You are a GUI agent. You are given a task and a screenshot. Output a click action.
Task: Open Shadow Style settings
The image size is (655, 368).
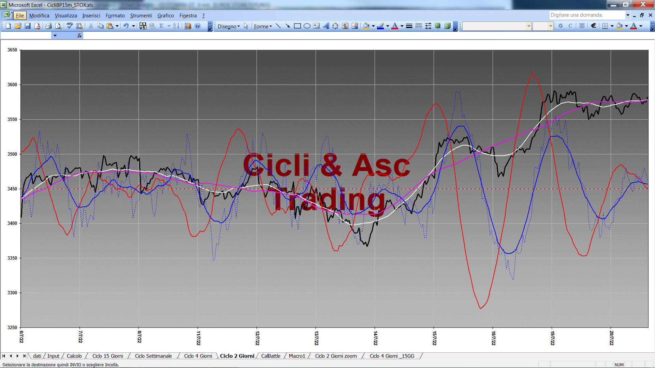(438, 26)
